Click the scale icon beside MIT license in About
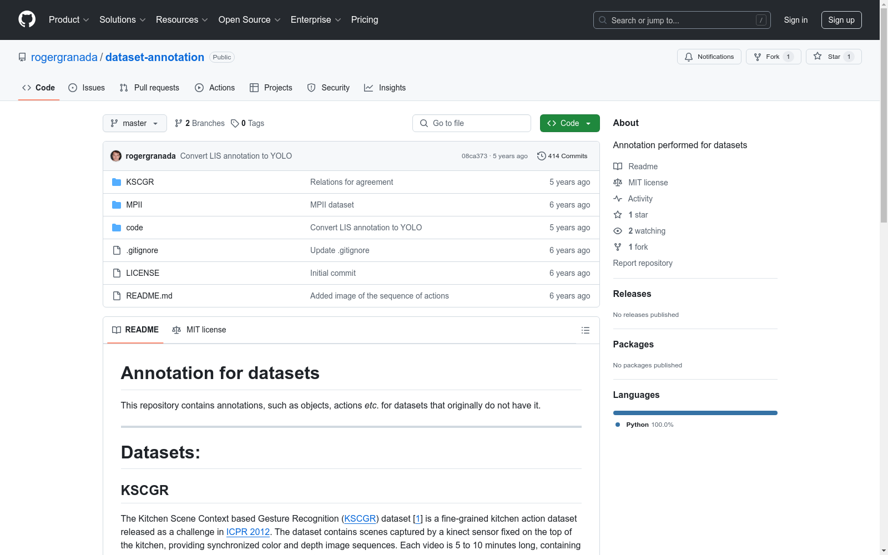The height and width of the screenshot is (555, 888). [x=618, y=183]
